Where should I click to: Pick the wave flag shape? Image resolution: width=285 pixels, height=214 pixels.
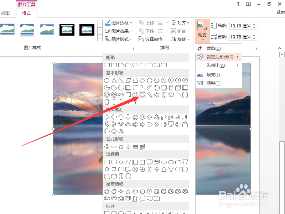tap(150, 199)
